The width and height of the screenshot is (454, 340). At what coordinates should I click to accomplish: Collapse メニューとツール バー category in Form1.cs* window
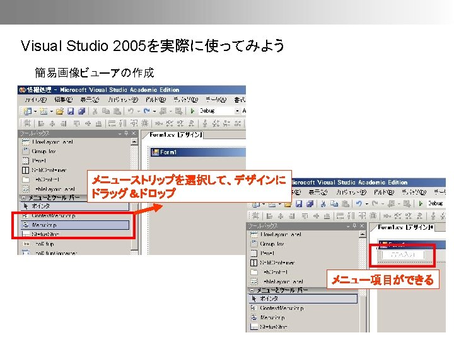pyautogui.click(x=252, y=290)
